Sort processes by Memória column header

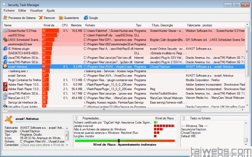76,25
